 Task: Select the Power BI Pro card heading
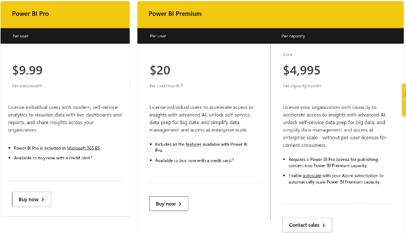click(30, 14)
